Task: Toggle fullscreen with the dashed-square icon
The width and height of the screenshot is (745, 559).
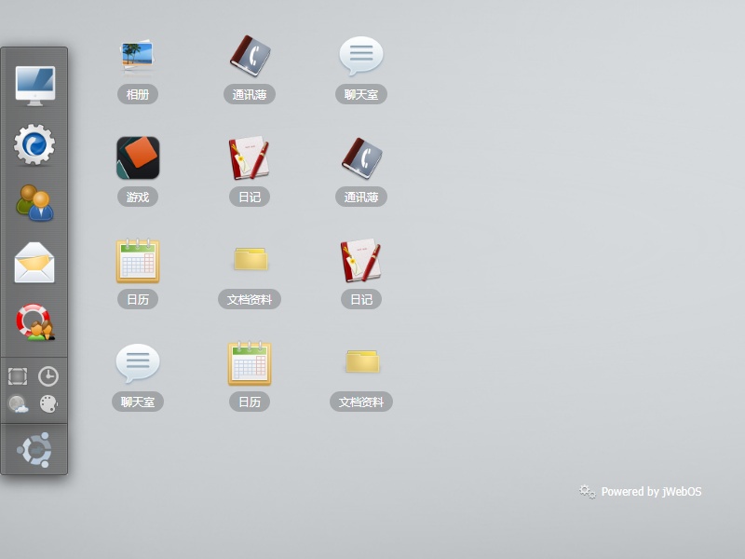Action: (18, 376)
